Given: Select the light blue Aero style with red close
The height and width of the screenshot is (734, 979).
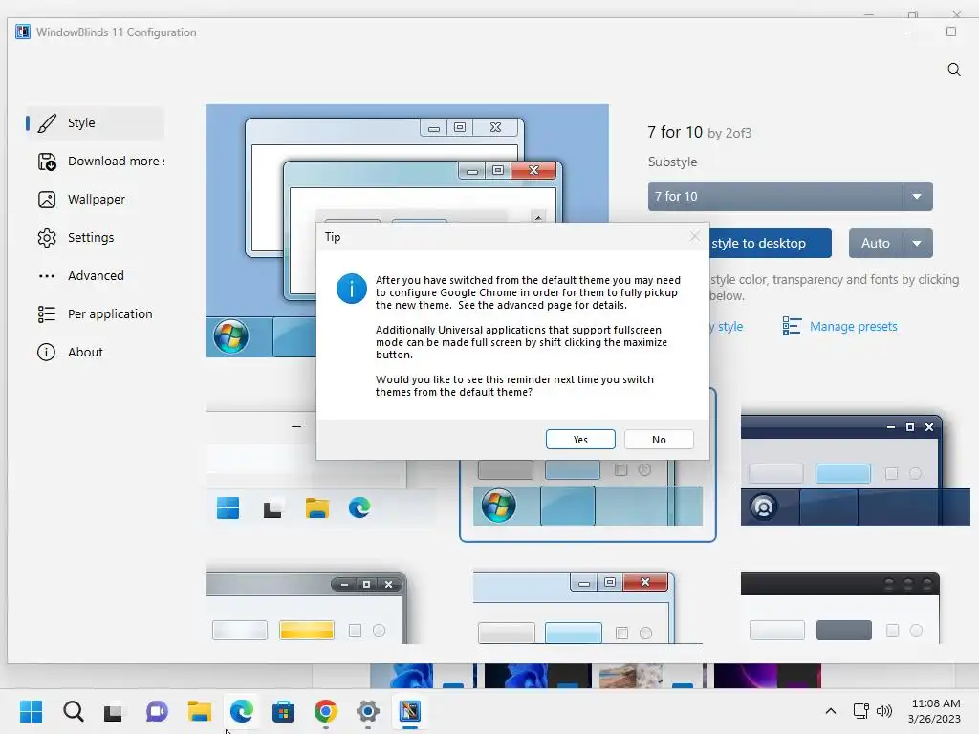Looking at the screenshot, I should (x=588, y=609).
